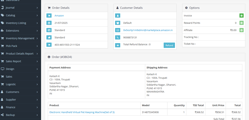
Task: Expand the Catalog sidebar menu
Action: click(x=20, y=15)
